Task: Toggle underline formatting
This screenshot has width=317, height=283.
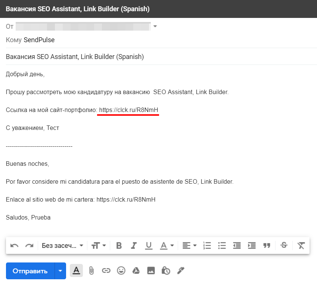Action: (149, 246)
